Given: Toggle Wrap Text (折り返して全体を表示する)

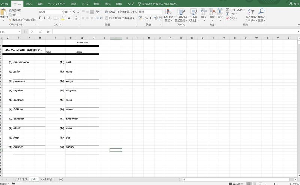Looking at the screenshot, I should [121, 12].
